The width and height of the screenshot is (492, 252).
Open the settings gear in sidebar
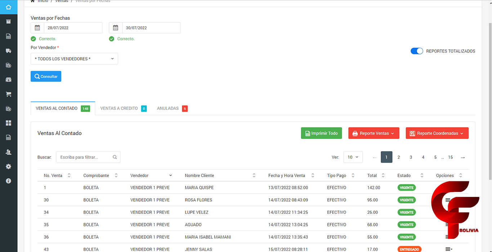9,166
